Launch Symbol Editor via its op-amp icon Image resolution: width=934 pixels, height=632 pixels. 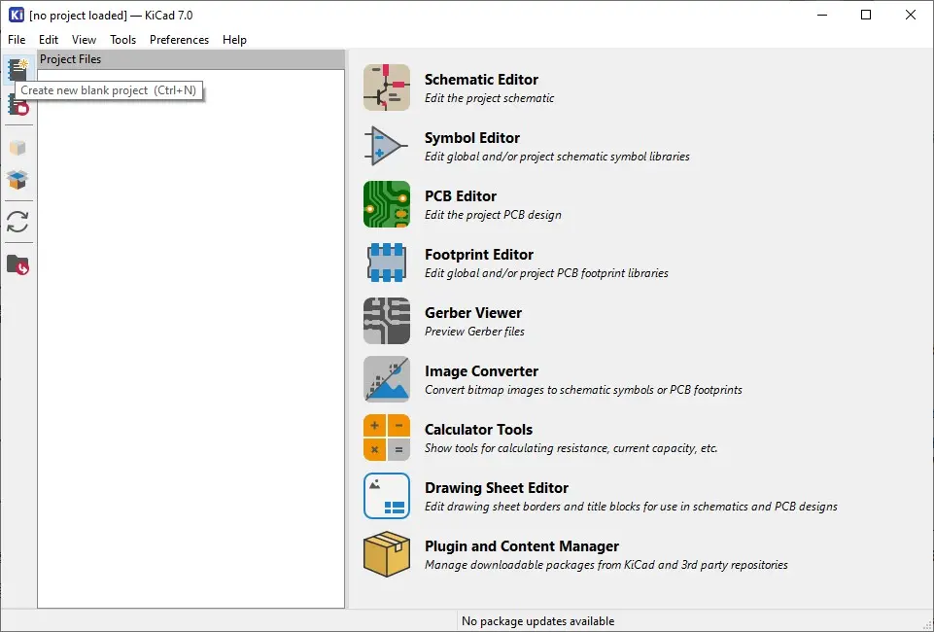(387, 146)
